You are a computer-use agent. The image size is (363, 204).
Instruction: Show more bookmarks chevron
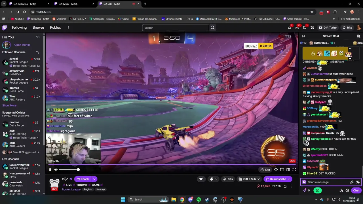tap(334, 19)
